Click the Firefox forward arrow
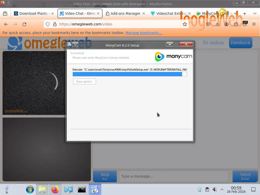The width and height of the screenshot is (260, 195). coord(15,24)
